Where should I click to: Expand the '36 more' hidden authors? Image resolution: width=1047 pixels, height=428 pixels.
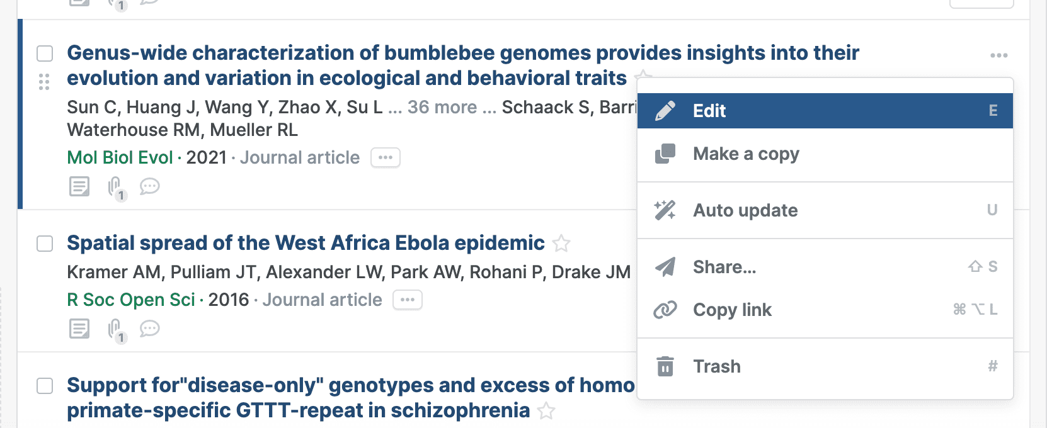(442, 107)
